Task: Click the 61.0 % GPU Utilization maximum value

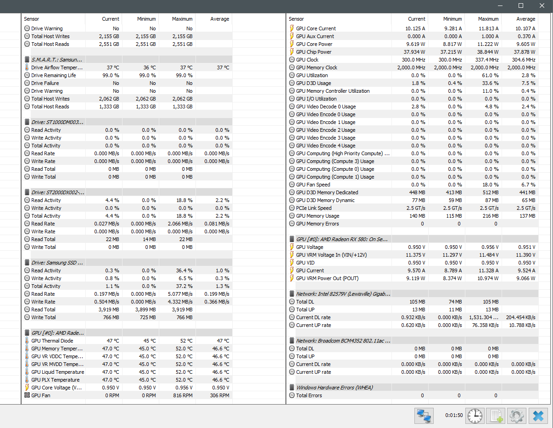Action: tap(490, 75)
